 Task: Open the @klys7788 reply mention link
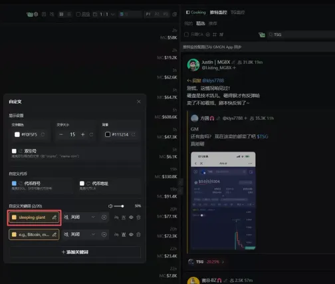point(213,80)
